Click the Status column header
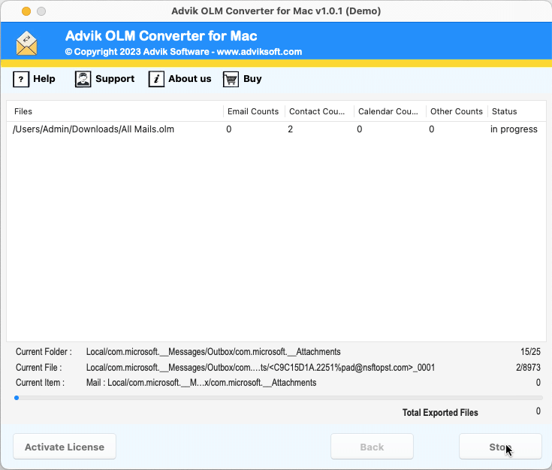Image resolution: width=552 pixels, height=470 pixels. [517, 111]
